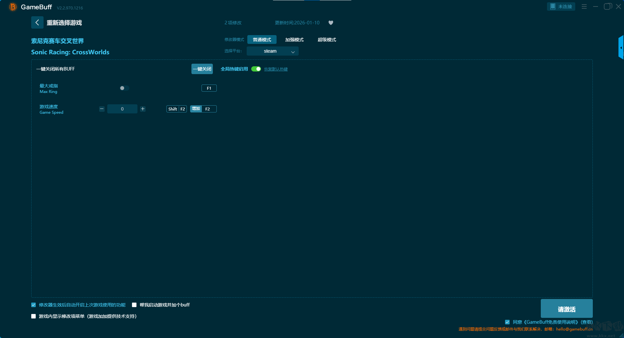Screen dimensions: 624x338
Task: Click the 请激活 activate button
Action: coord(566,309)
